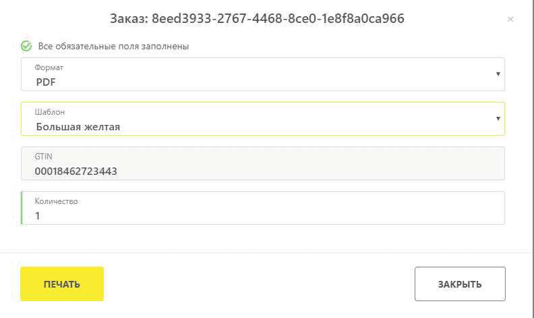Click the Шаблон field label
The height and width of the screenshot is (318, 534).
50,112
